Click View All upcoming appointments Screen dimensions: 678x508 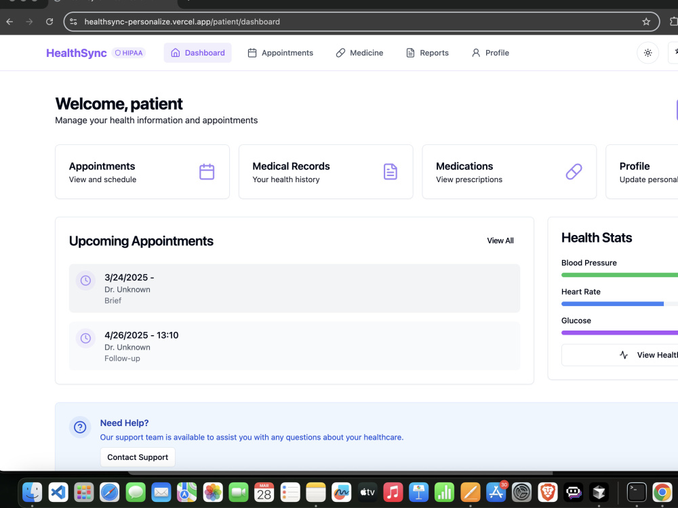pos(500,240)
